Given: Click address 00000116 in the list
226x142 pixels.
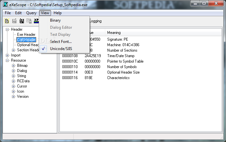Looking at the screenshot, I should click(70, 78).
